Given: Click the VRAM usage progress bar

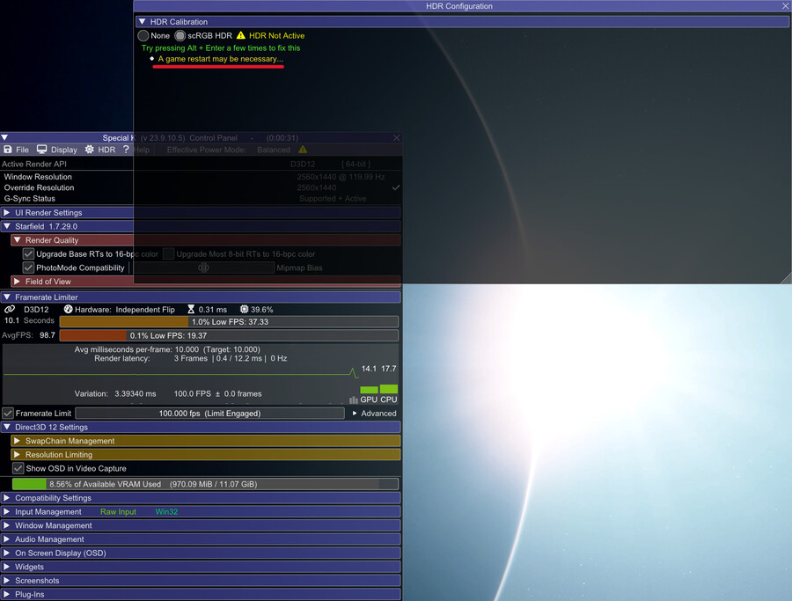Looking at the screenshot, I should [205, 484].
